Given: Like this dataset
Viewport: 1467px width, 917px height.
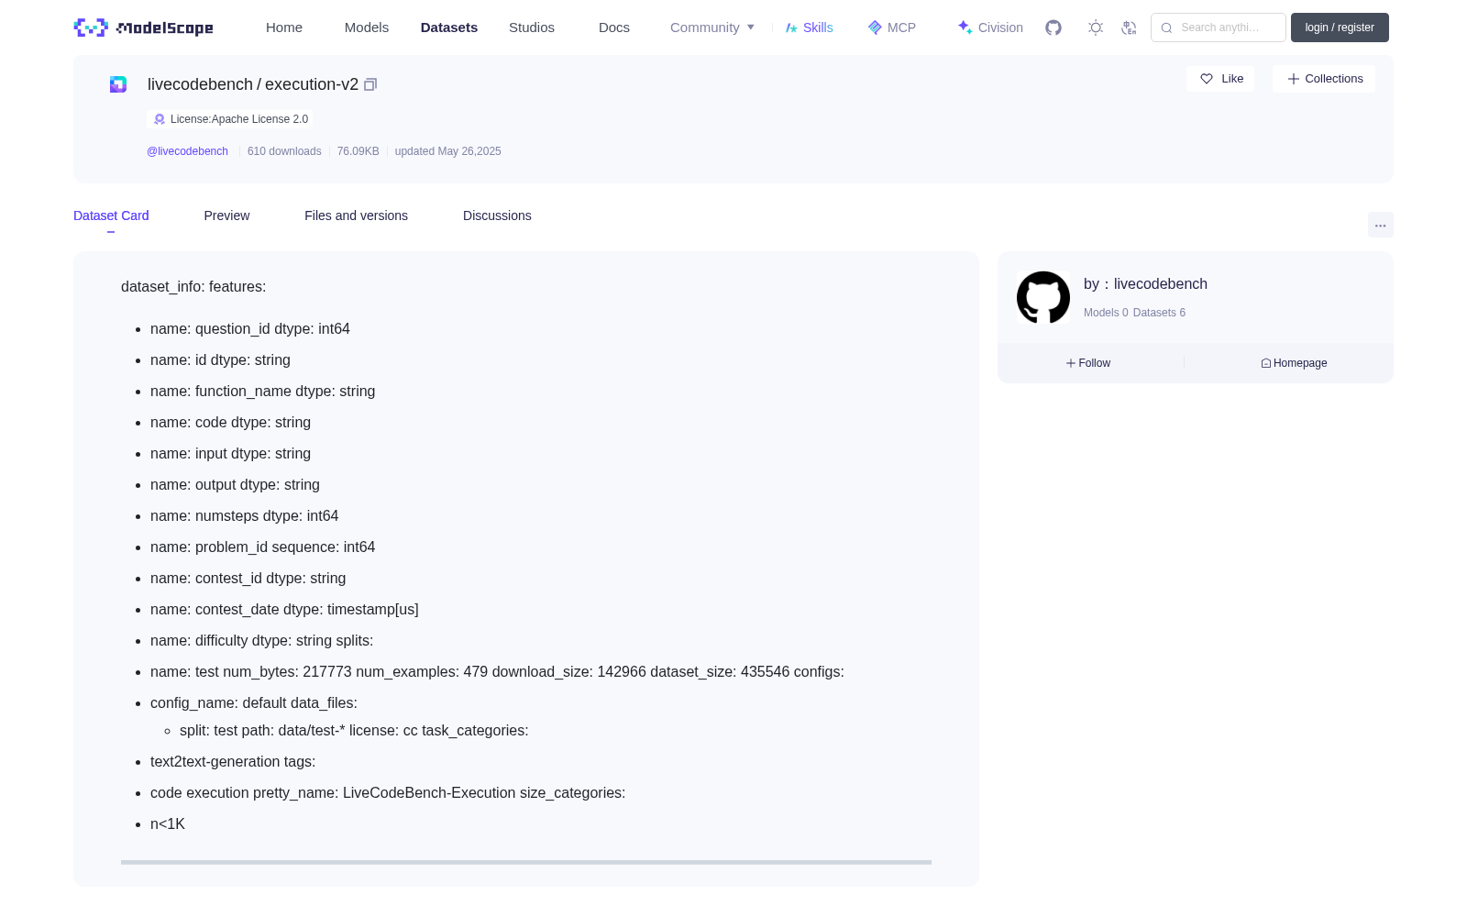Looking at the screenshot, I should coord(1220,79).
